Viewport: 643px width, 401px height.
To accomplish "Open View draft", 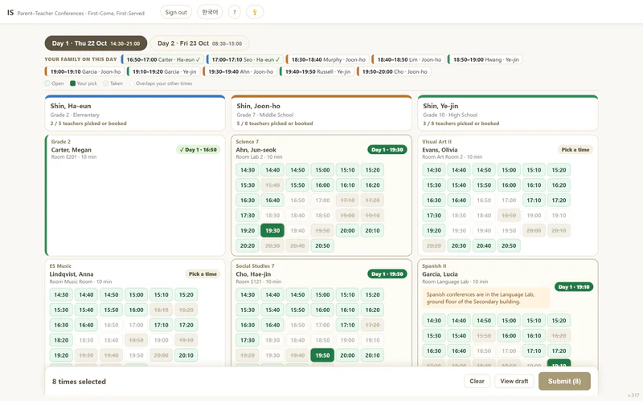I will 514,382.
